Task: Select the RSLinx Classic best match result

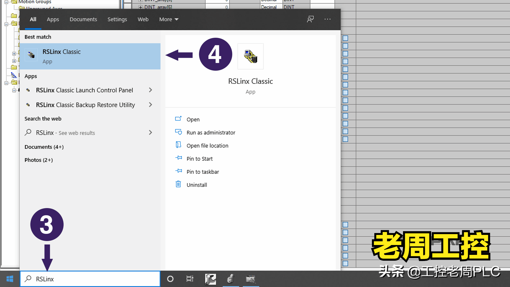Action: [x=90, y=56]
